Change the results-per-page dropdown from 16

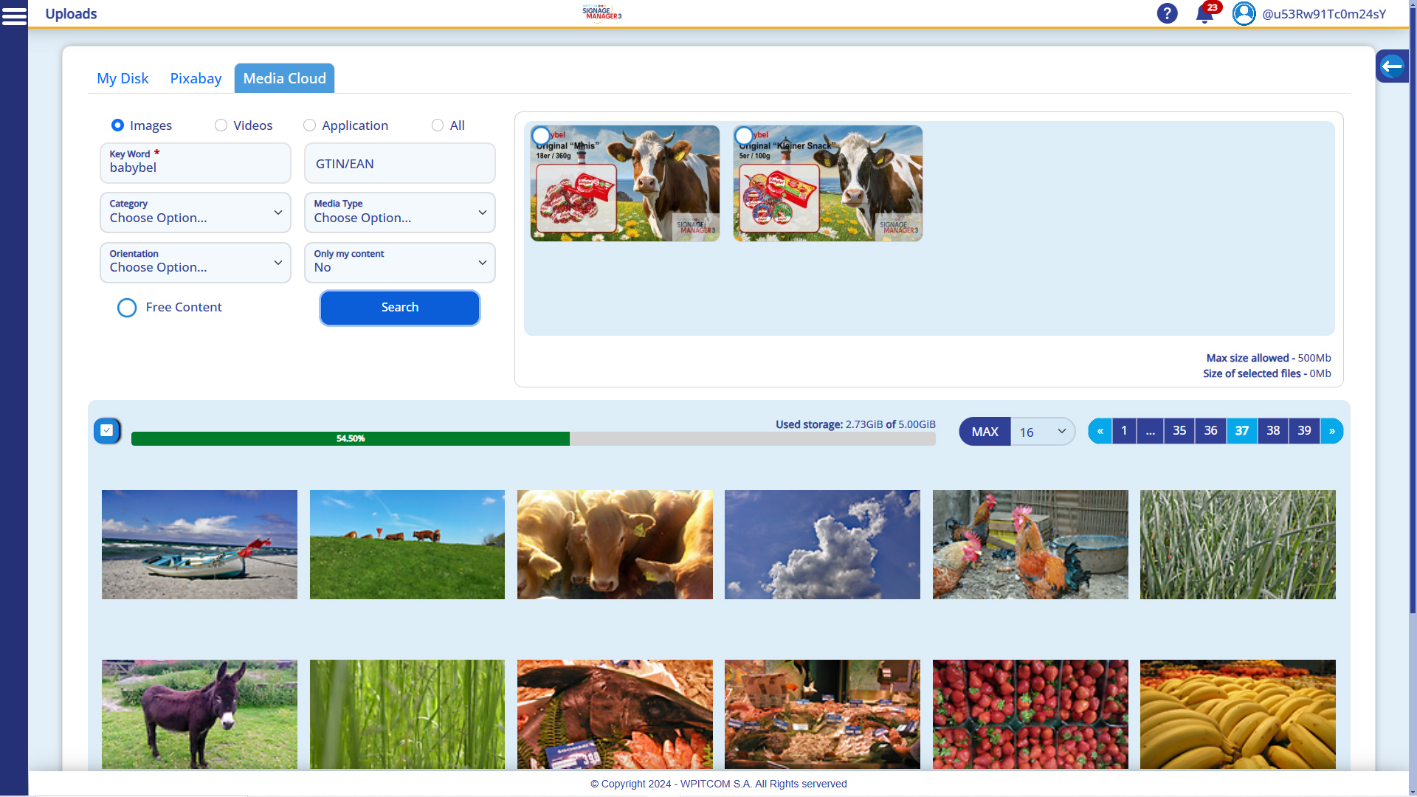pos(1041,432)
